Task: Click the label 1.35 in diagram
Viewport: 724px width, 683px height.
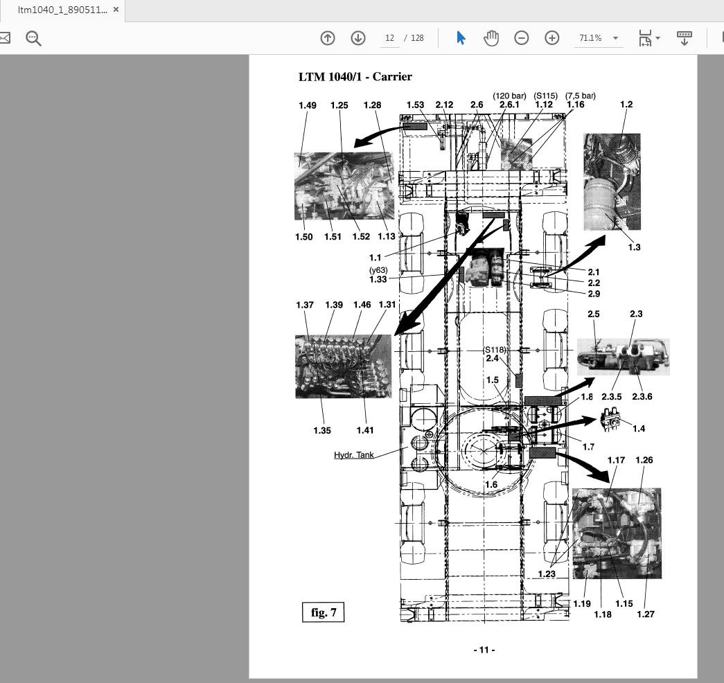Action: pos(322,430)
